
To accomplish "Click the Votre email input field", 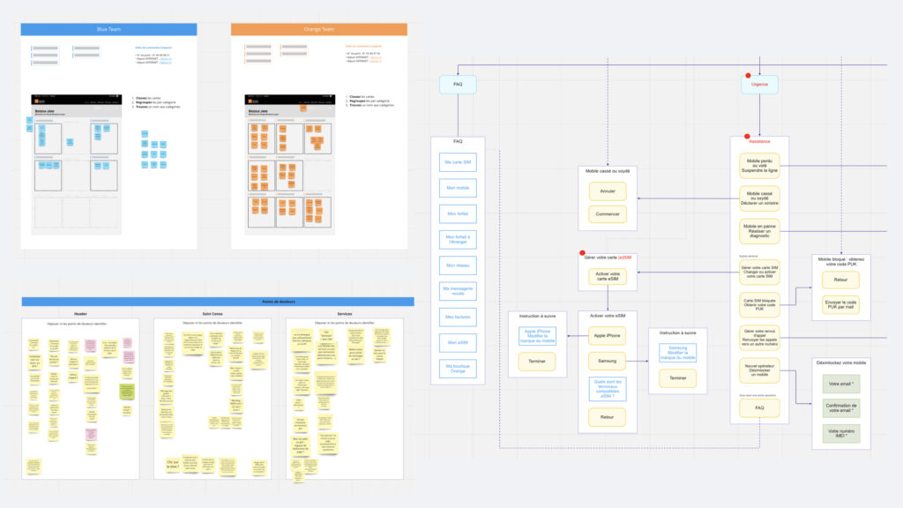I will (840, 384).
